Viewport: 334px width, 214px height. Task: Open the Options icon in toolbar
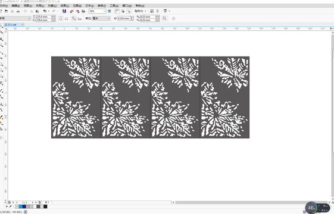158,11
